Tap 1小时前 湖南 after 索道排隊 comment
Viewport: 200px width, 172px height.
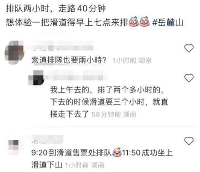click(x=132, y=60)
